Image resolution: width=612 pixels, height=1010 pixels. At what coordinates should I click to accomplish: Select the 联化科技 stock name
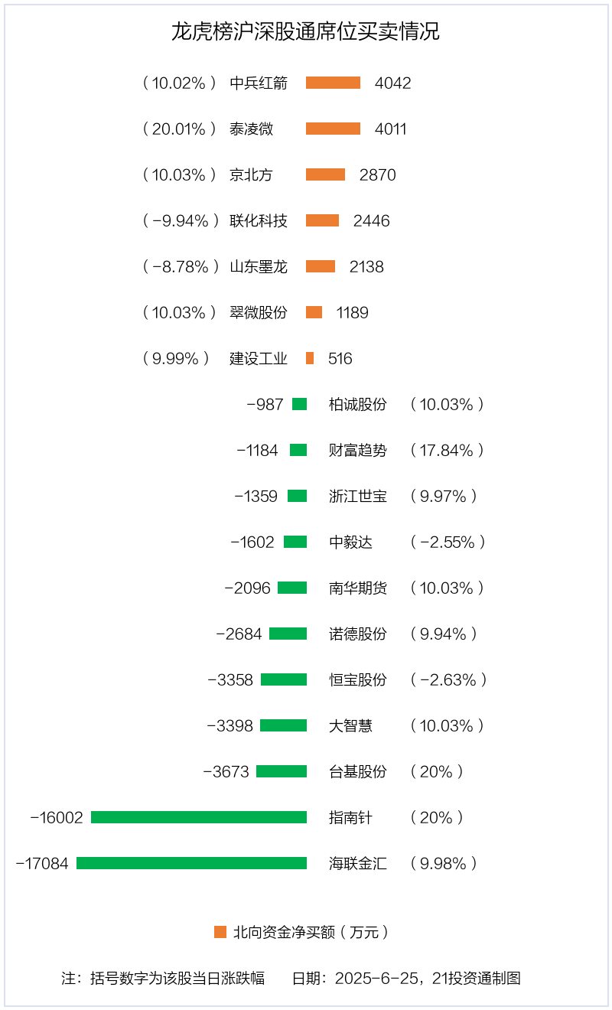[259, 220]
